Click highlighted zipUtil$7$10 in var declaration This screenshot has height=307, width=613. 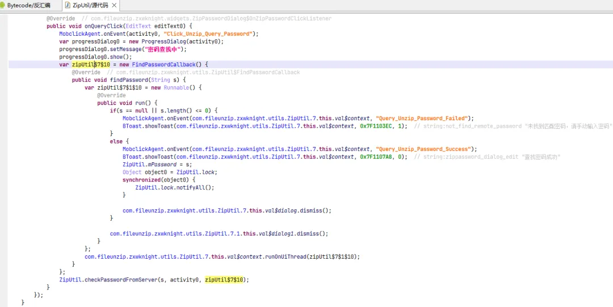point(91,65)
